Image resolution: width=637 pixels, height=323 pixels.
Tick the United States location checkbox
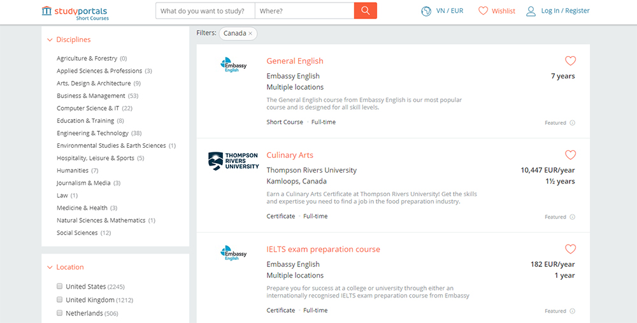[x=60, y=287]
